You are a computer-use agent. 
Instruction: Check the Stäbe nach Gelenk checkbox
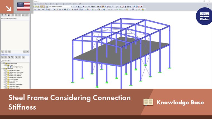click(6, 86)
